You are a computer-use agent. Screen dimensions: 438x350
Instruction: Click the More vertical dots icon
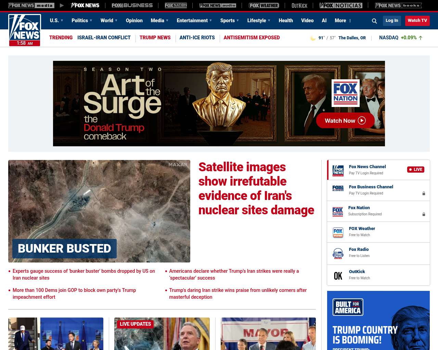pos(350,21)
